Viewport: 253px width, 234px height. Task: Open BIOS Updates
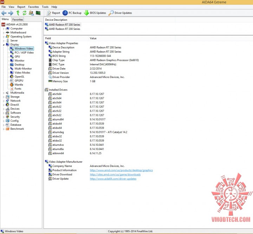coord(95,13)
